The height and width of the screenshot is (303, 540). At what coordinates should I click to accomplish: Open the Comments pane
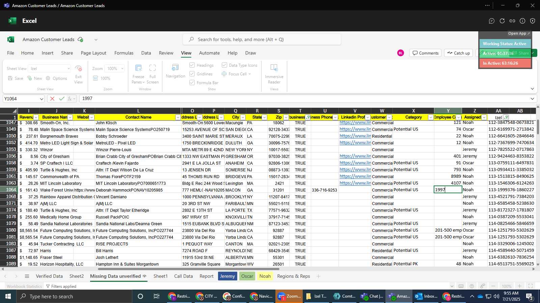pos(425,53)
